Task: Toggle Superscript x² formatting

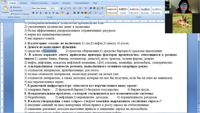Action: [x=53, y=13]
